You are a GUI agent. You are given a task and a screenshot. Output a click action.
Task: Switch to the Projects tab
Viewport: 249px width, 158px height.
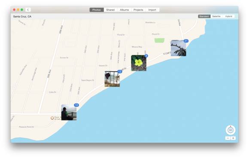(138, 10)
